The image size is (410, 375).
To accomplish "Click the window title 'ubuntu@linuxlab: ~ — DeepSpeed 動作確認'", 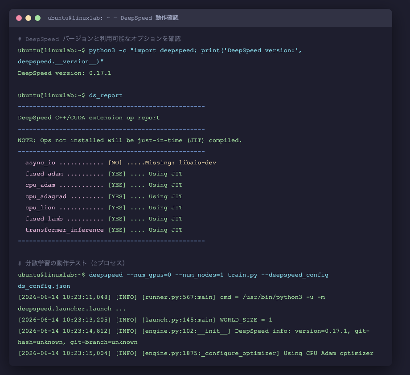I will (113, 18).
